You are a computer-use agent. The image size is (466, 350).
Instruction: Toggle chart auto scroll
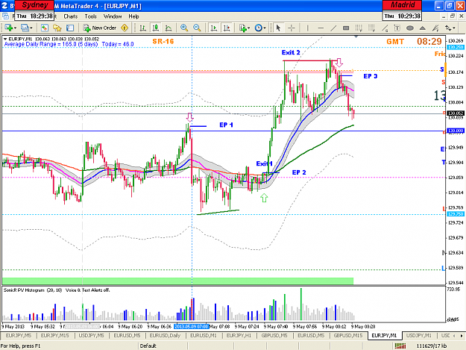coord(214,28)
